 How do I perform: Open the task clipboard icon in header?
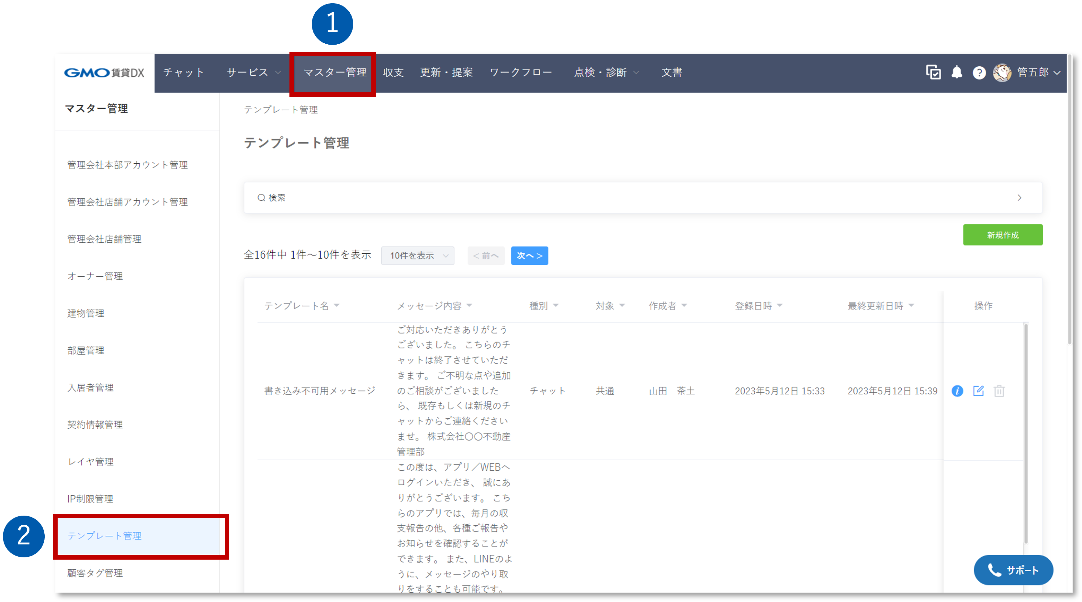(933, 73)
